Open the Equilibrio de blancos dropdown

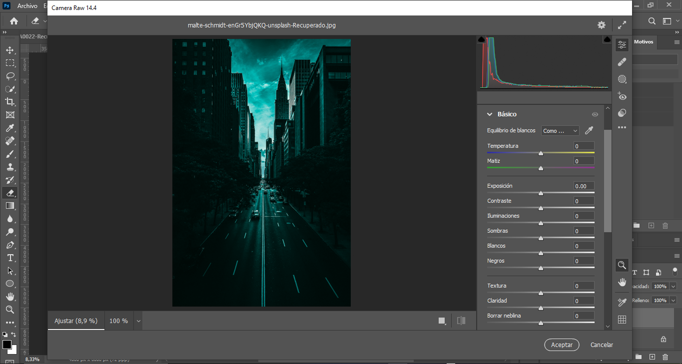560,131
